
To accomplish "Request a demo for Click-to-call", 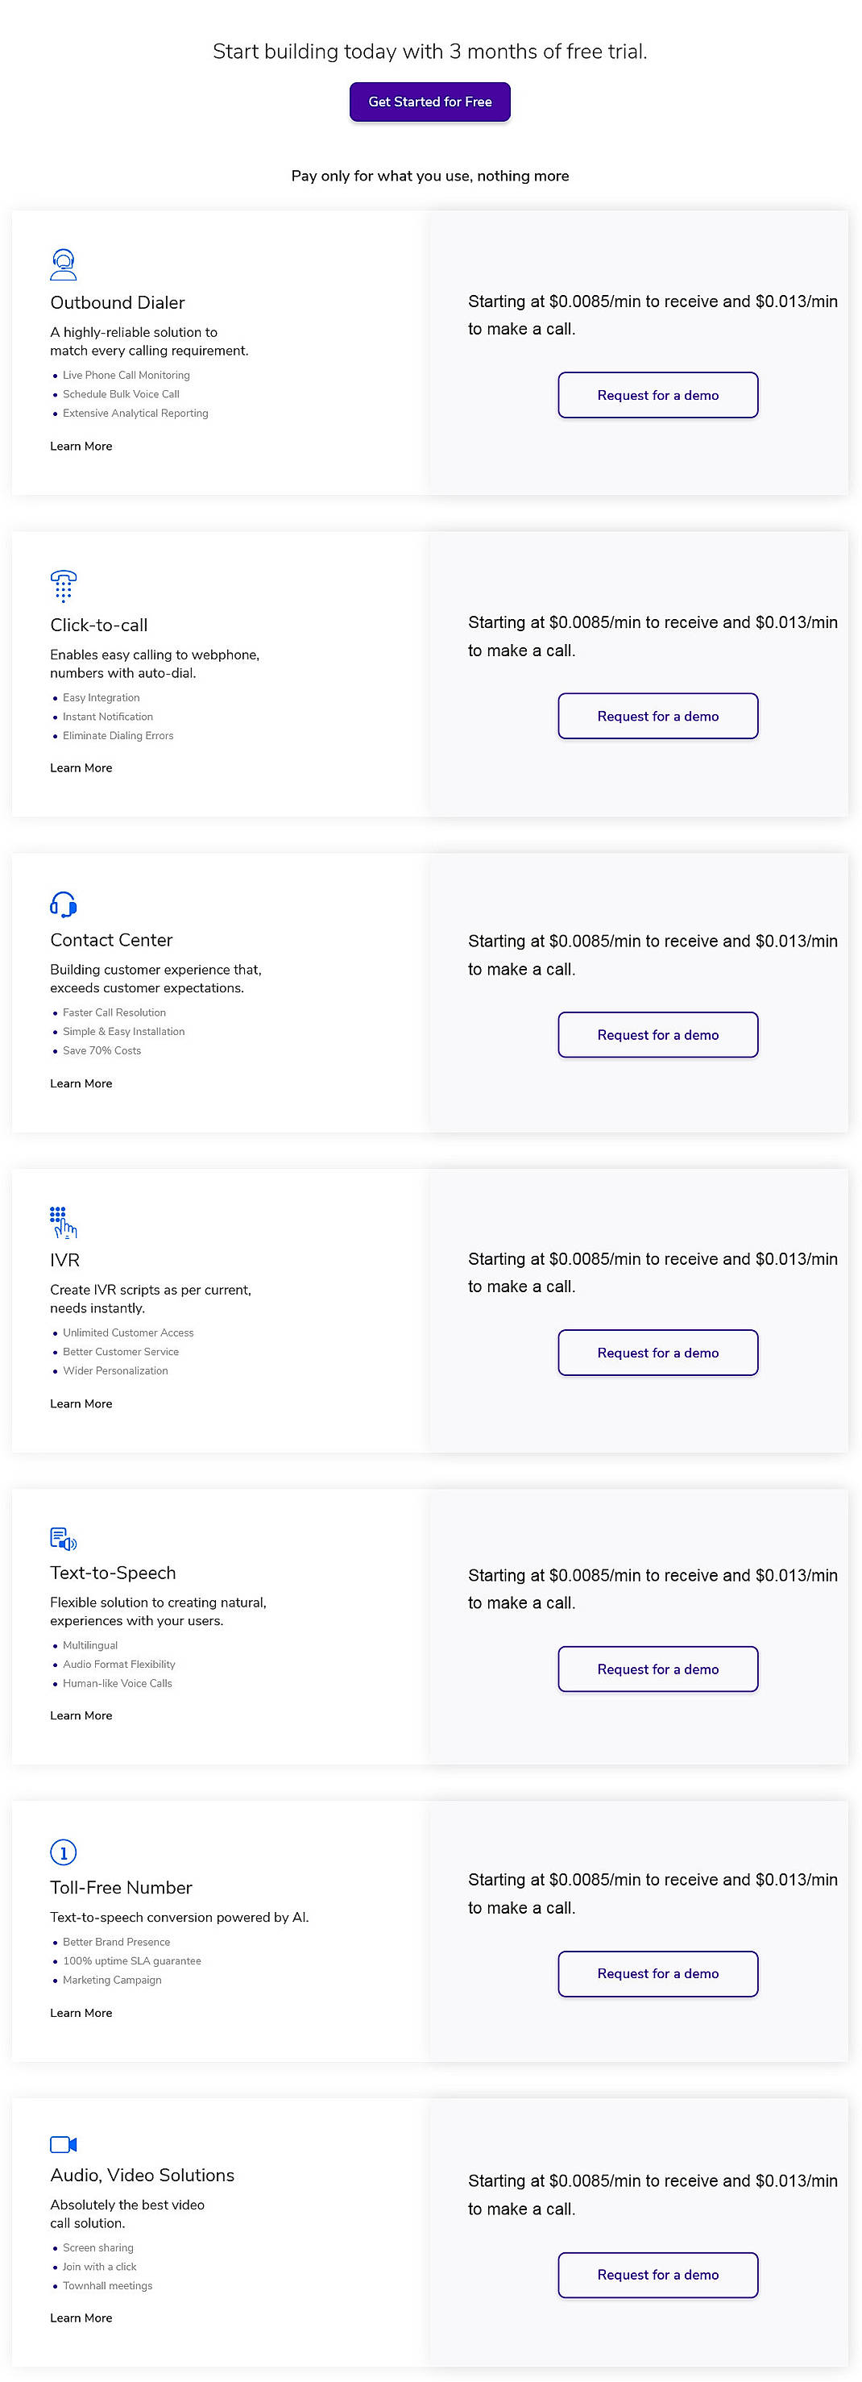I will click(x=658, y=716).
